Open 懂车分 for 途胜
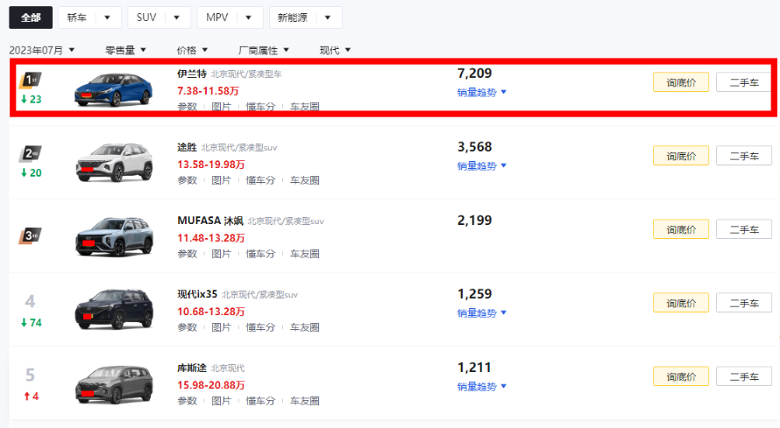The image size is (780, 428). pos(260,180)
